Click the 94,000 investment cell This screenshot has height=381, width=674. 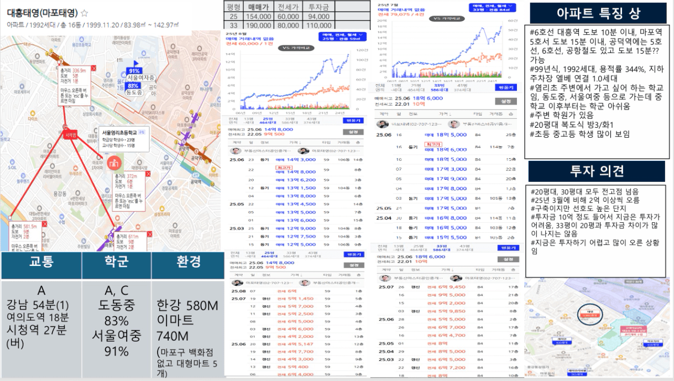[x=320, y=16]
